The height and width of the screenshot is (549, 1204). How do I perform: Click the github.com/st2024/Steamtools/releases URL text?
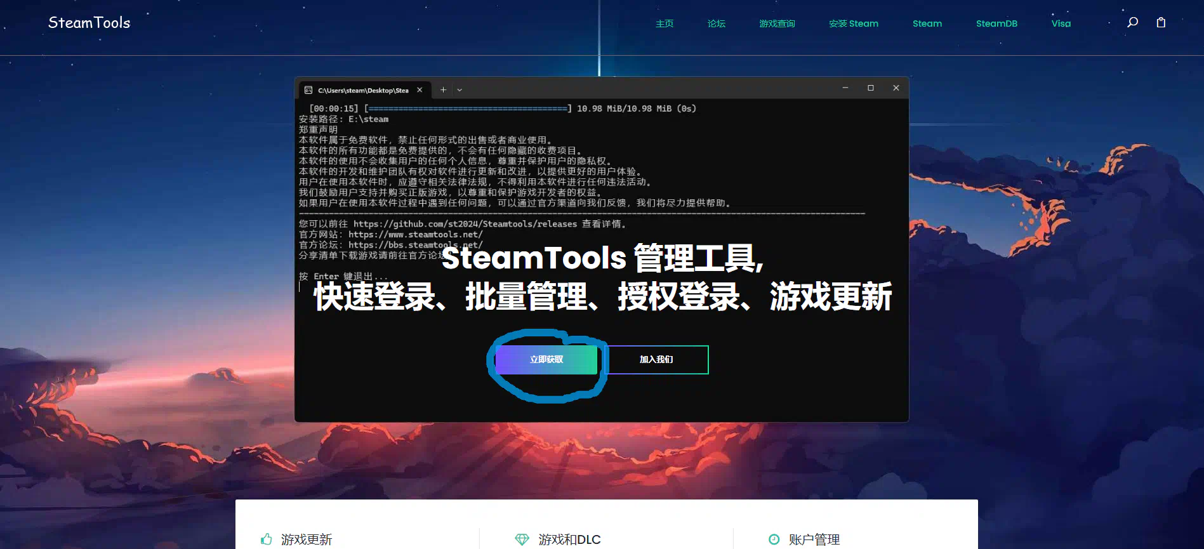(465, 224)
